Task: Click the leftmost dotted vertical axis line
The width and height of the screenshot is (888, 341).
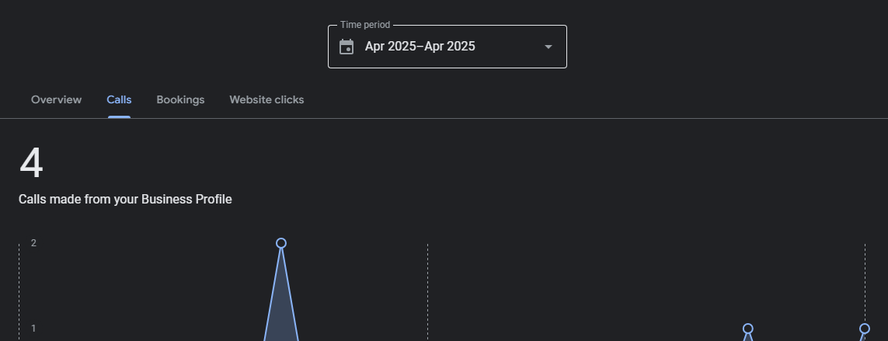Action: [x=19, y=287]
